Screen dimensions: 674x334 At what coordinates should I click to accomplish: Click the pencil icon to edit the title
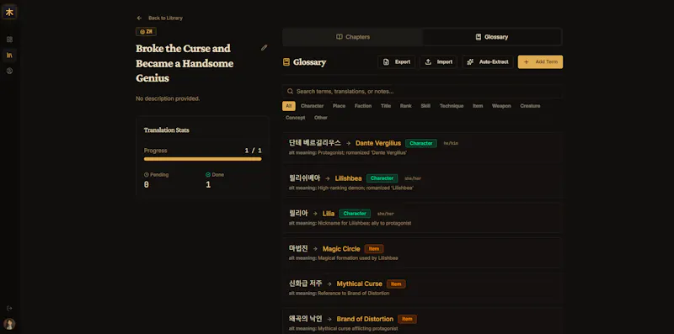point(264,48)
